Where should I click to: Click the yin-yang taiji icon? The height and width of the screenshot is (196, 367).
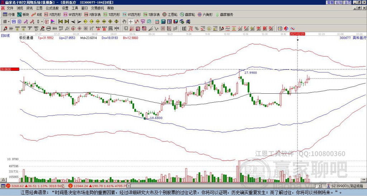[286, 29]
